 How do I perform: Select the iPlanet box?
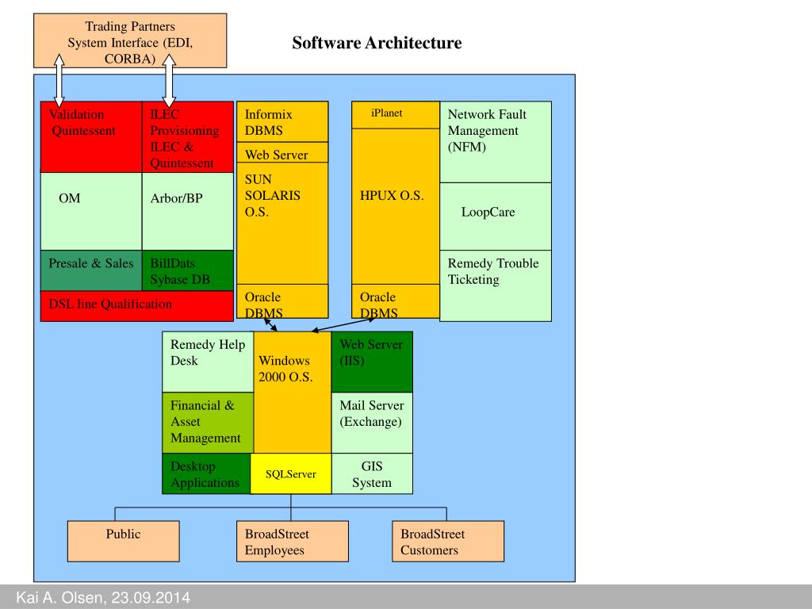(x=396, y=115)
